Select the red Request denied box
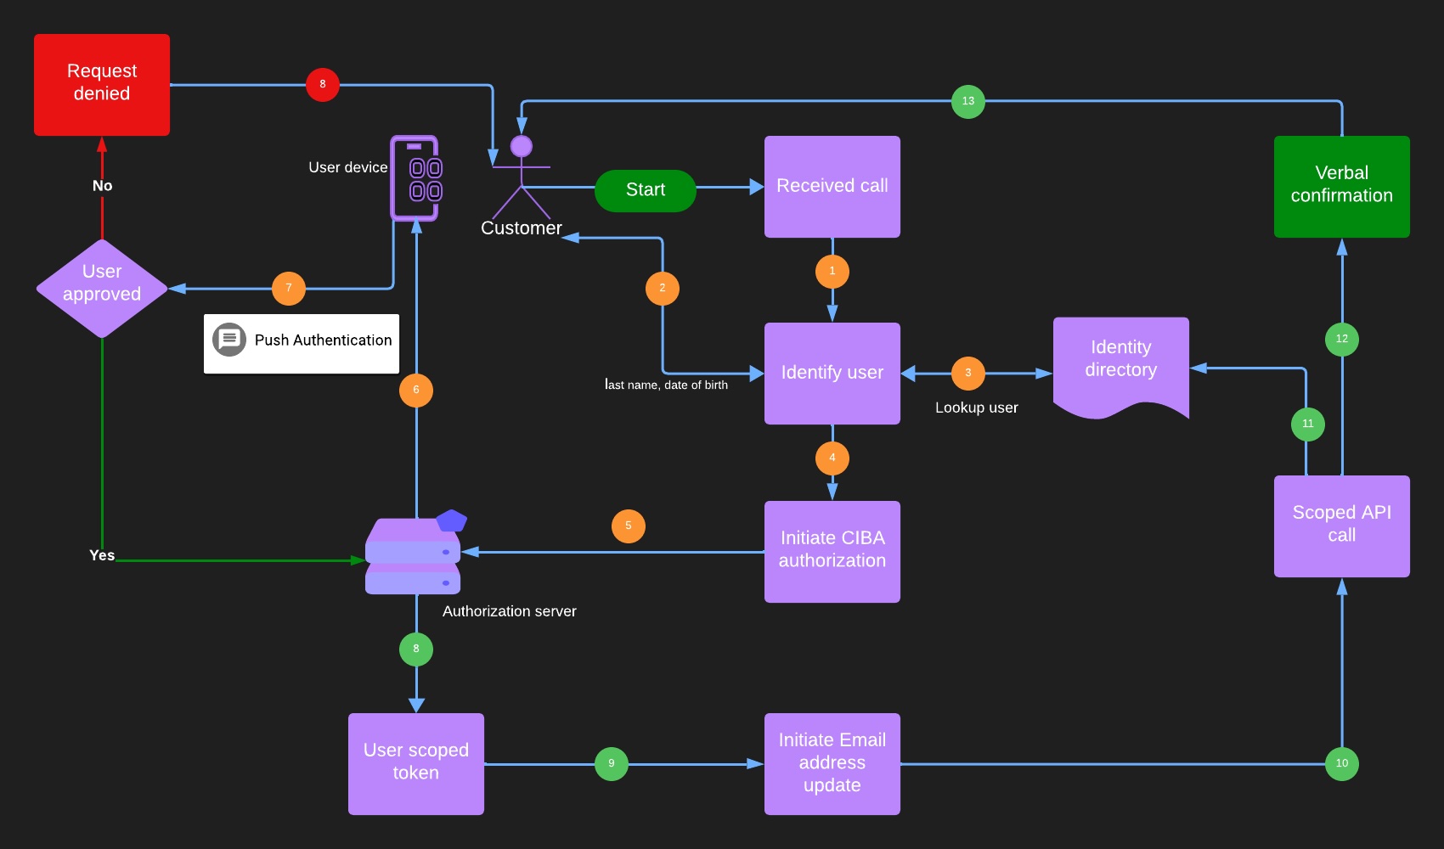 (x=102, y=85)
